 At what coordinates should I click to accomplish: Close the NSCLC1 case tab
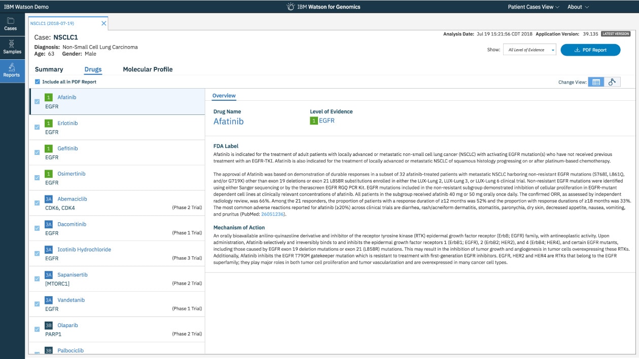tap(104, 23)
